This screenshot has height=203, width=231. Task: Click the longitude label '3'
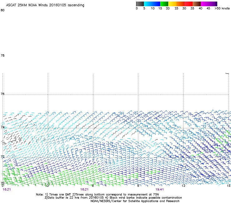pyautogui.click(x=48, y=186)
